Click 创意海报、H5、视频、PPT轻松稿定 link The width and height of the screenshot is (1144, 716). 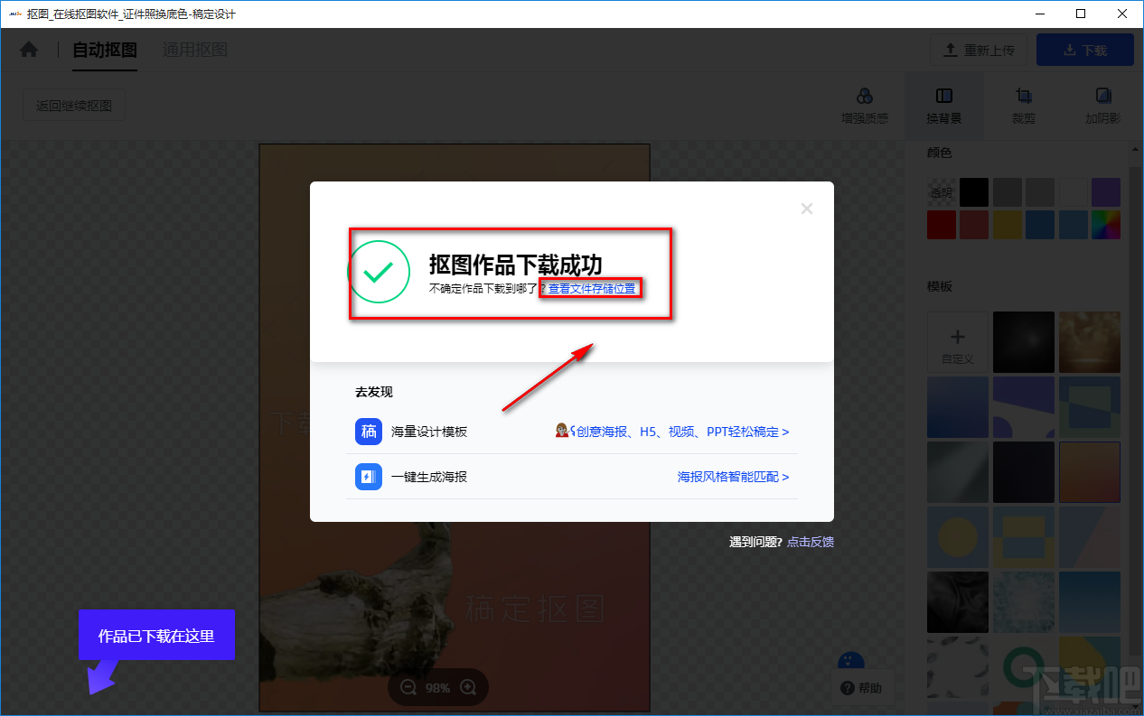pos(672,432)
